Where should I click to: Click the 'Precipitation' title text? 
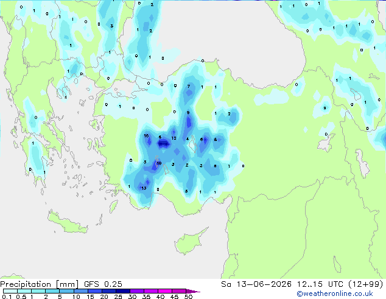[26, 284]
